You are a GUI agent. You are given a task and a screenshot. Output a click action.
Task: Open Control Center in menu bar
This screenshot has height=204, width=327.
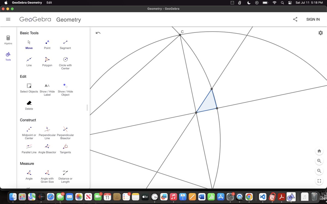290,2
